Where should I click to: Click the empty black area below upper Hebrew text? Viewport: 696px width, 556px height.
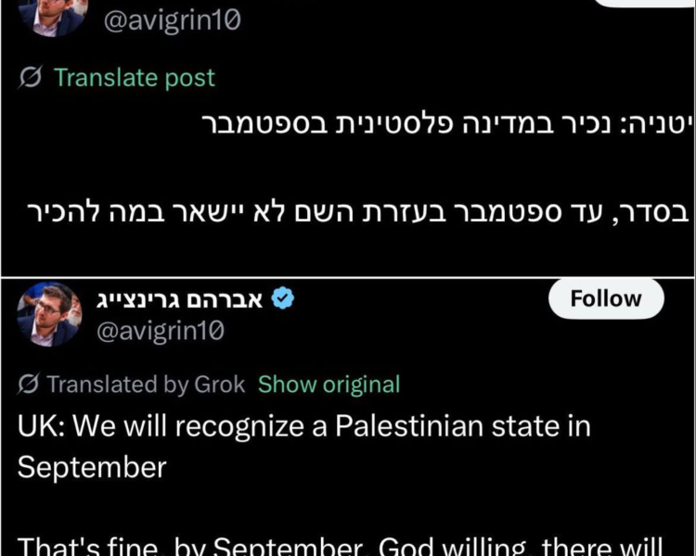click(x=348, y=251)
